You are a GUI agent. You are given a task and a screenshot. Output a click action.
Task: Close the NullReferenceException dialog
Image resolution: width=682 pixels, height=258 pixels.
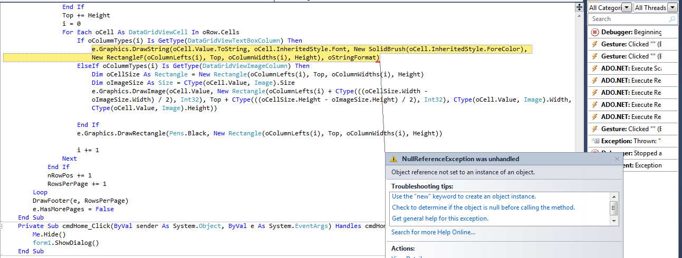click(617, 158)
